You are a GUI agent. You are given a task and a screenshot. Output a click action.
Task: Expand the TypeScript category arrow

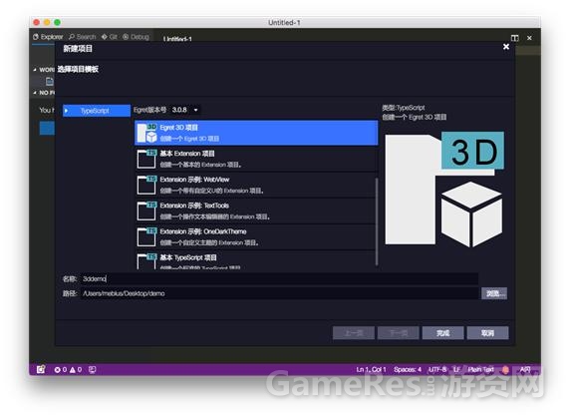[x=67, y=111]
